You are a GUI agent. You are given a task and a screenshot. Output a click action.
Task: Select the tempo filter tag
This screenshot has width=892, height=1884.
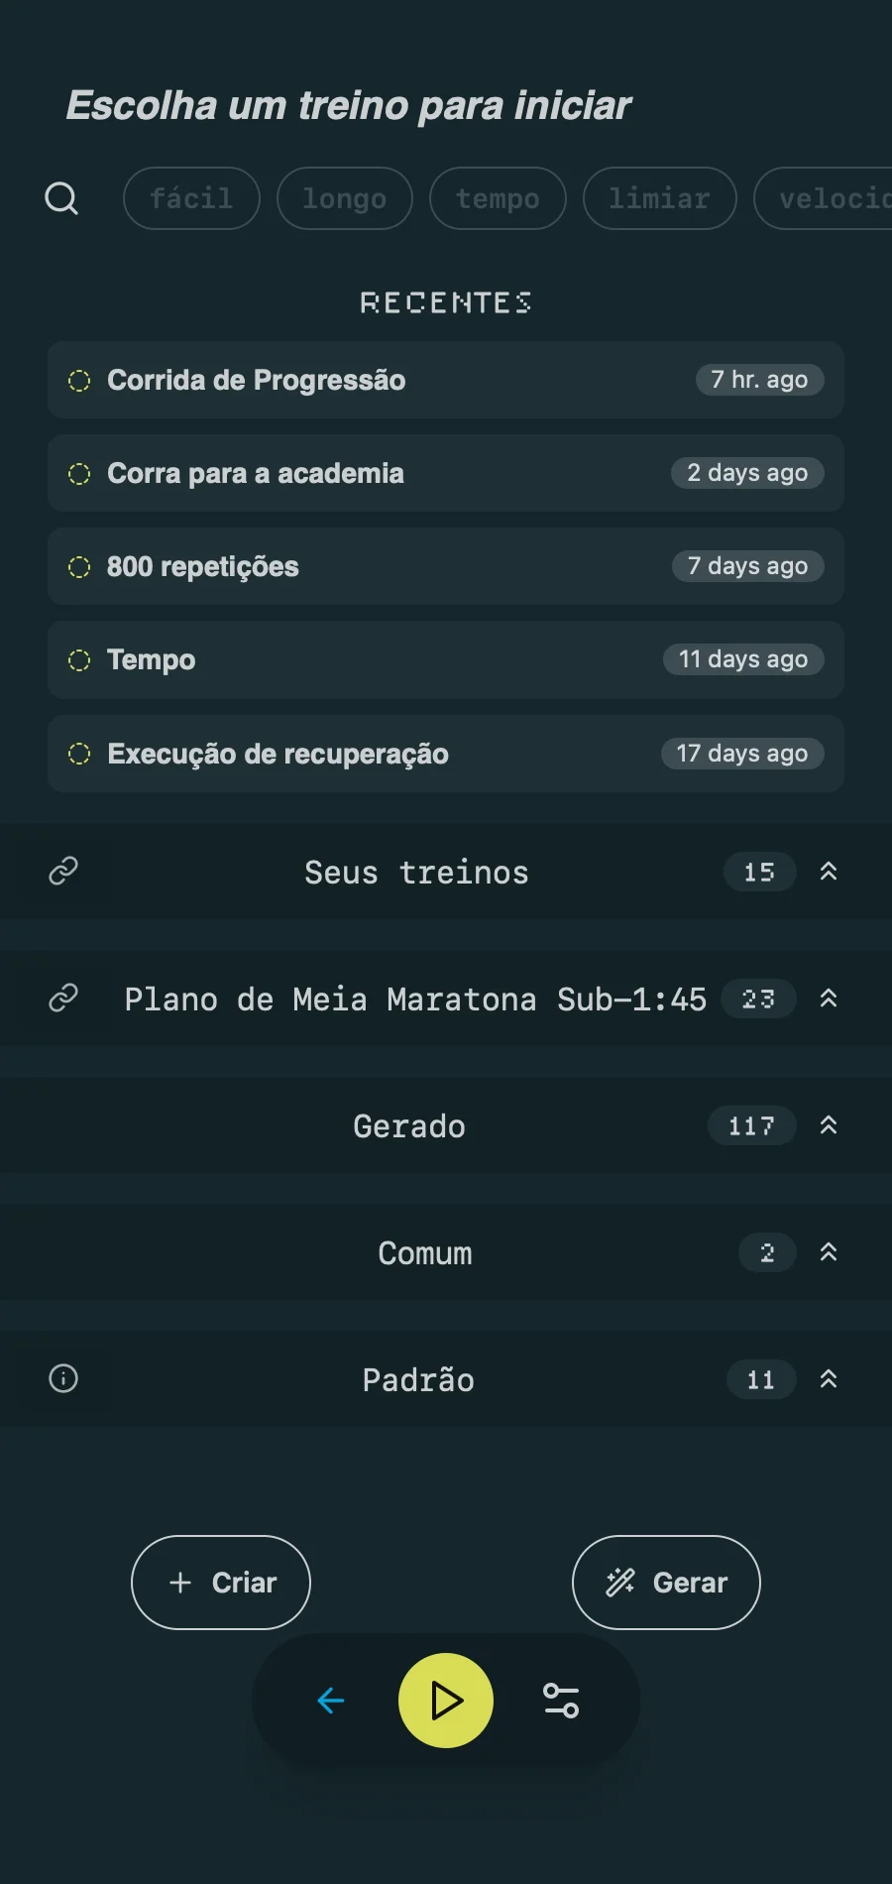(x=498, y=198)
